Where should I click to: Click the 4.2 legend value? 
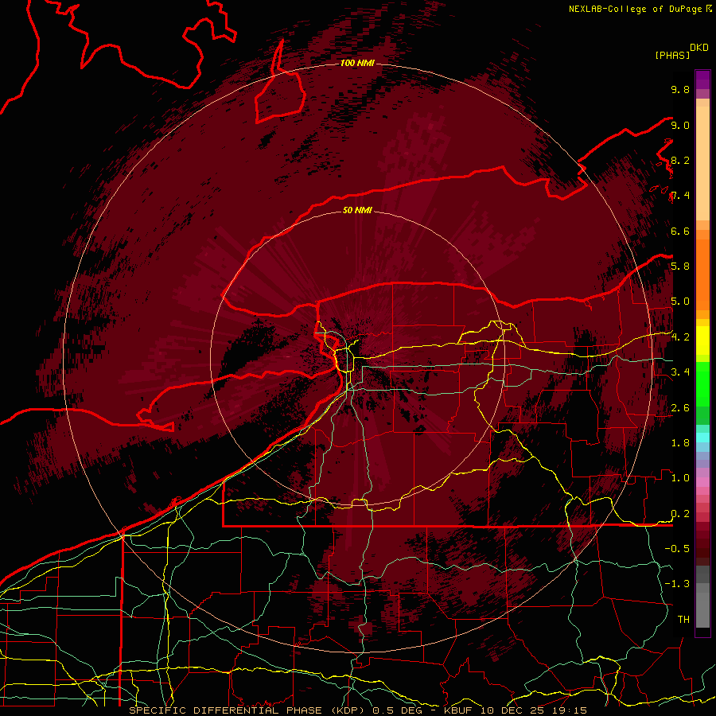coord(680,337)
